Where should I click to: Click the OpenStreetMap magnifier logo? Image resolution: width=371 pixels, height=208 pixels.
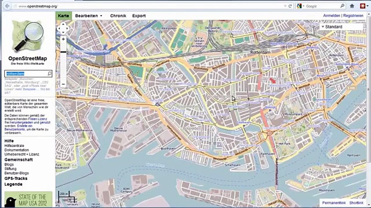28,36
